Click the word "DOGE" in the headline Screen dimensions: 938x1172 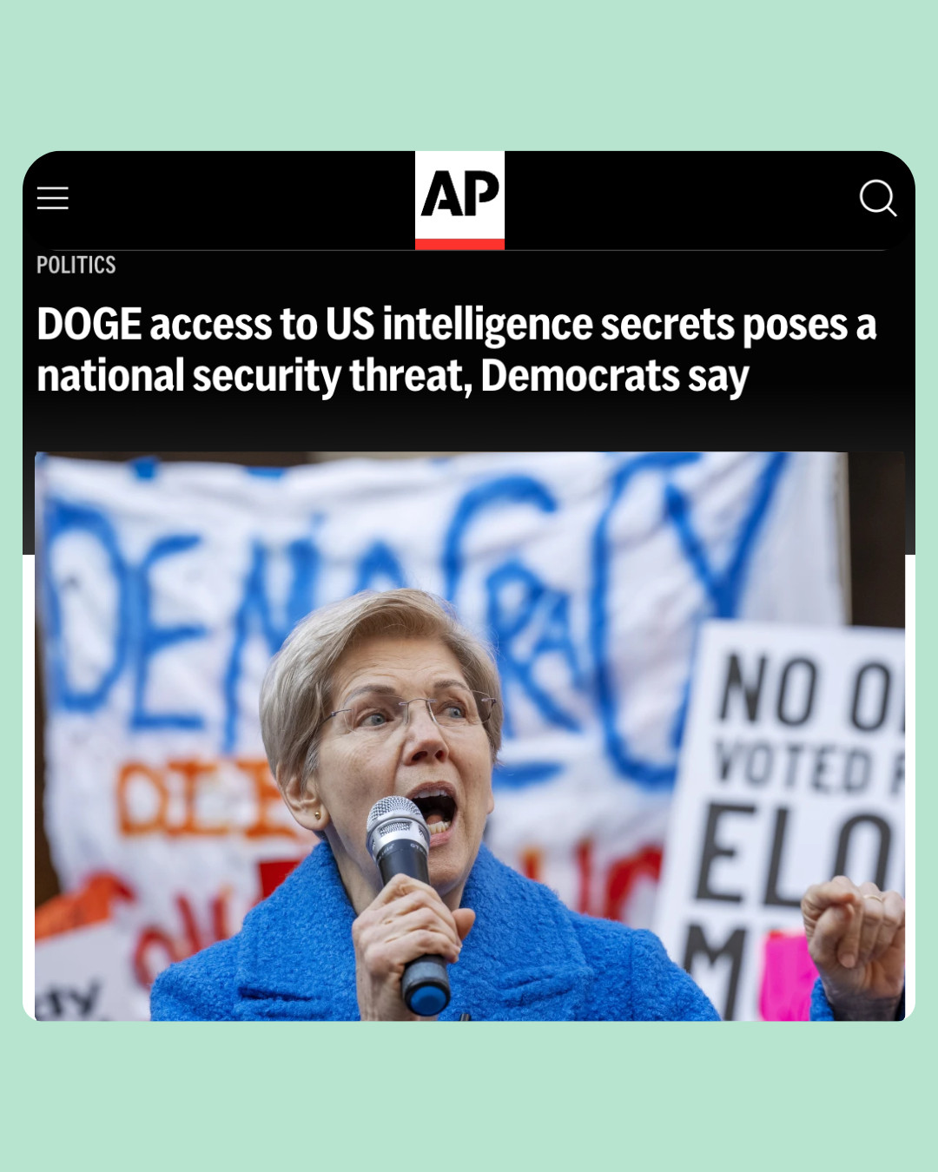click(x=89, y=325)
